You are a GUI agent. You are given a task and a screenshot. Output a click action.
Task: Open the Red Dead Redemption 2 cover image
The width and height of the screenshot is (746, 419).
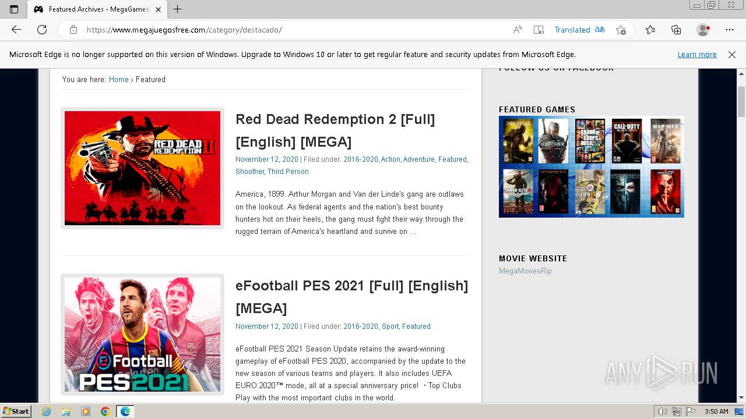[x=143, y=168]
